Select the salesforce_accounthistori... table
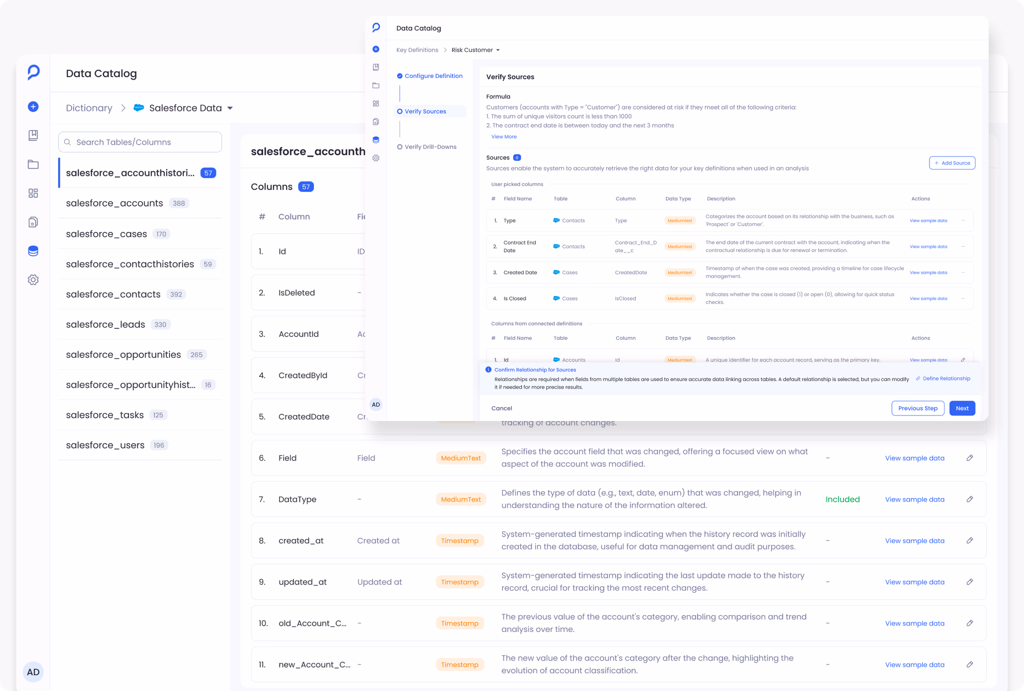 (x=140, y=173)
